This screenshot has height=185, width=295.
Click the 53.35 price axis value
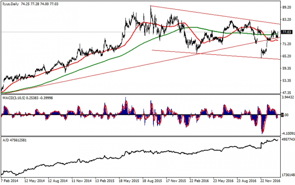click(x=287, y=81)
